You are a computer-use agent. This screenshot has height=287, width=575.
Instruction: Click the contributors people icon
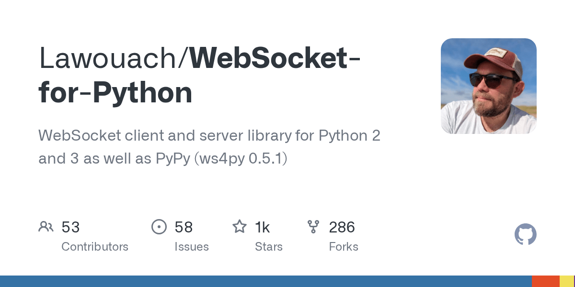(x=46, y=227)
